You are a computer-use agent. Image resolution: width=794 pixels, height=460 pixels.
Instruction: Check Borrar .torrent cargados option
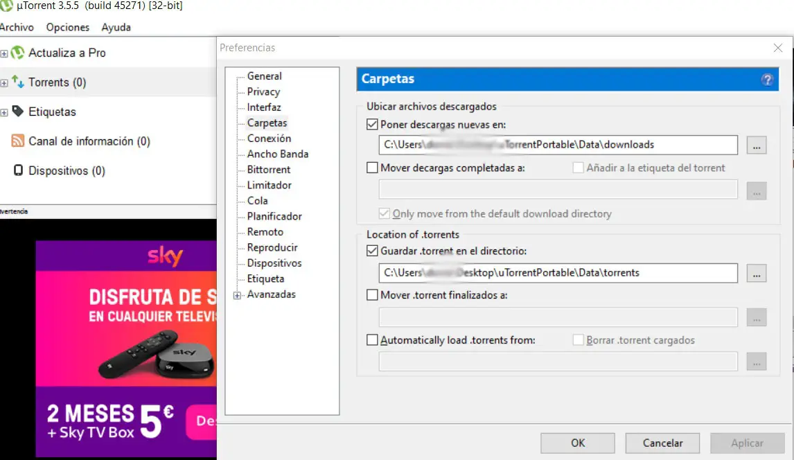578,340
